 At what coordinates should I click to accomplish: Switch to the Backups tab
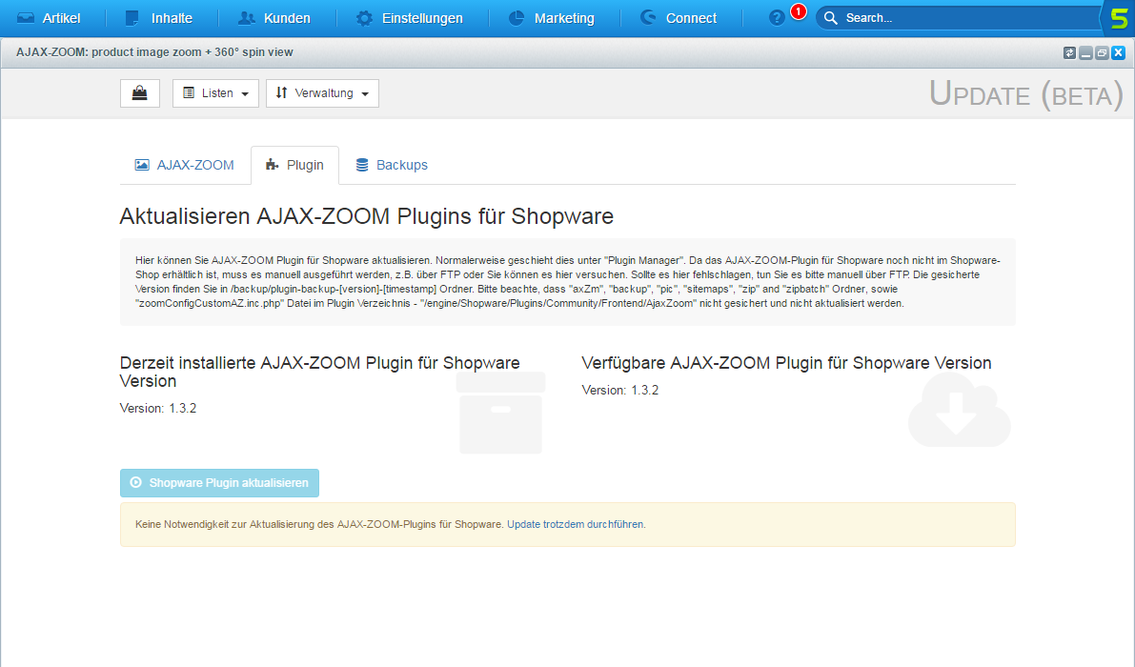[x=392, y=165]
